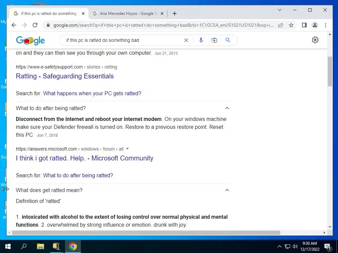Image resolution: width=338 pixels, height=253 pixels.
Task: Click the Chrome taskbar icon
Action: pyautogui.click(x=73, y=246)
